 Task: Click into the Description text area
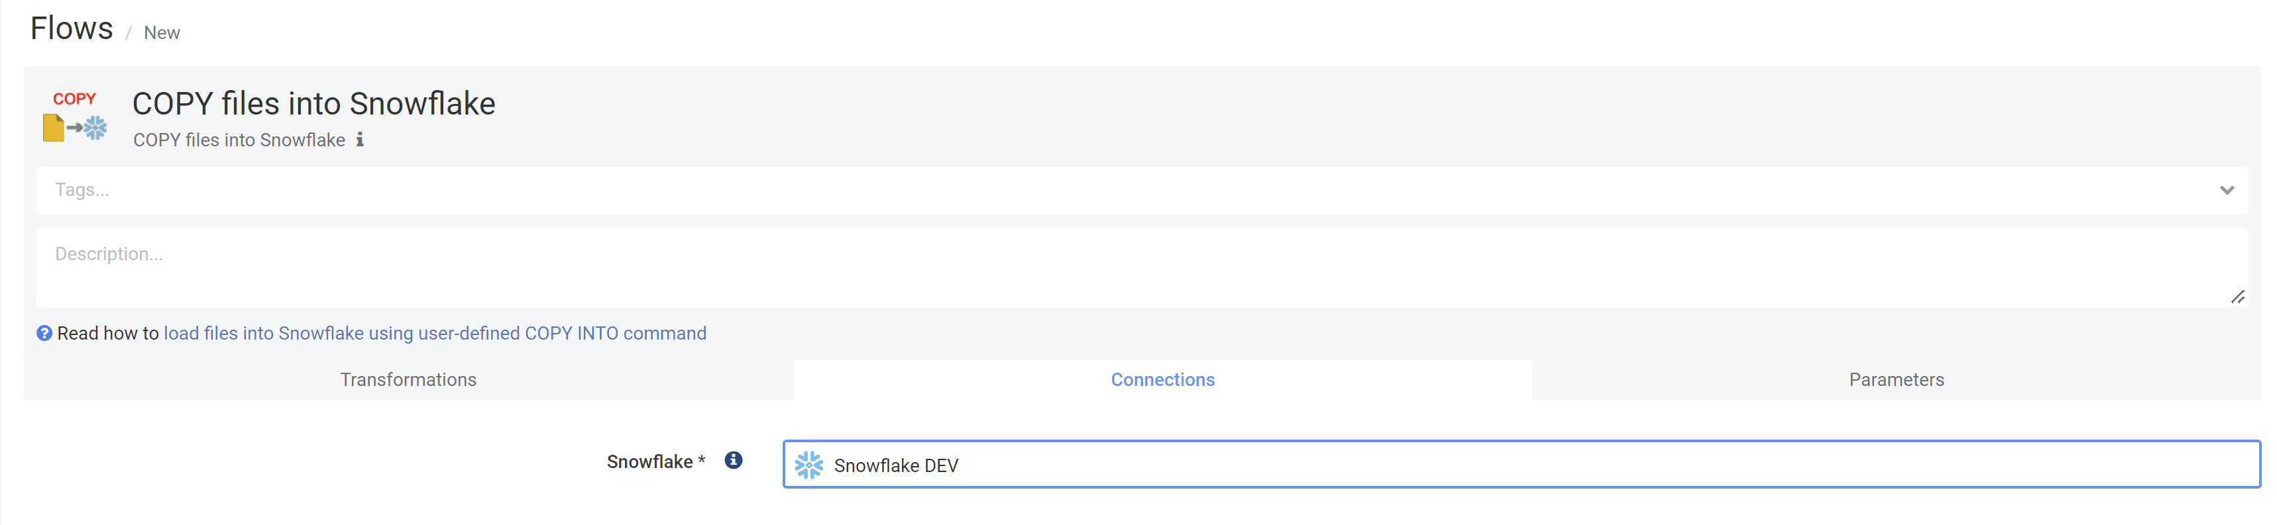point(1141,267)
